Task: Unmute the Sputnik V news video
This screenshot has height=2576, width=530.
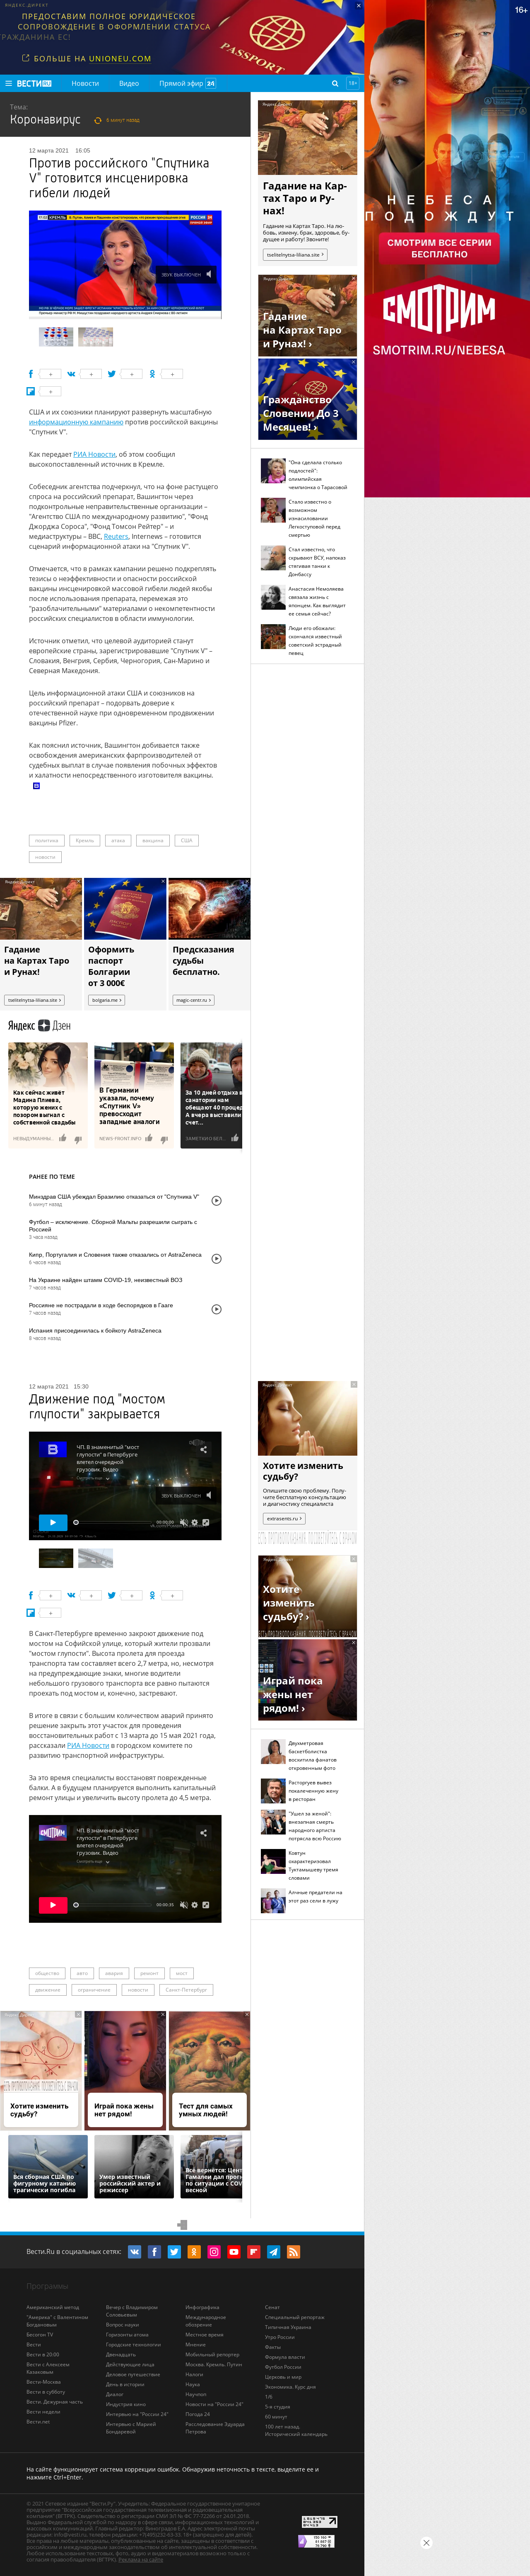Action: pyautogui.click(x=209, y=273)
